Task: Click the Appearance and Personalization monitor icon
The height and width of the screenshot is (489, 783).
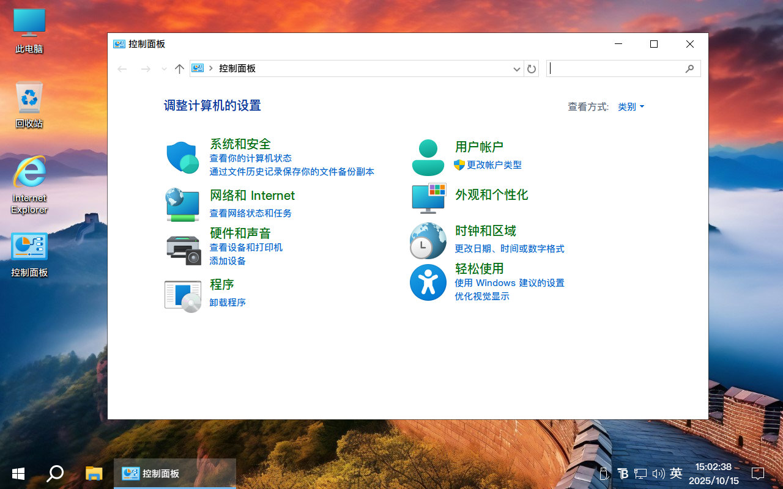Action: (x=428, y=198)
